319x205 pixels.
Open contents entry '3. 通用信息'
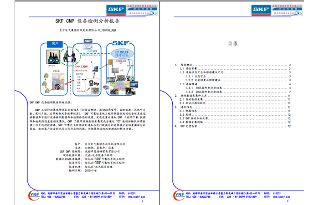click(232, 107)
